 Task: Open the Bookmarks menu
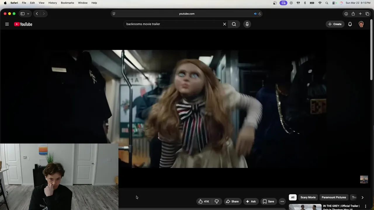pos(67,3)
